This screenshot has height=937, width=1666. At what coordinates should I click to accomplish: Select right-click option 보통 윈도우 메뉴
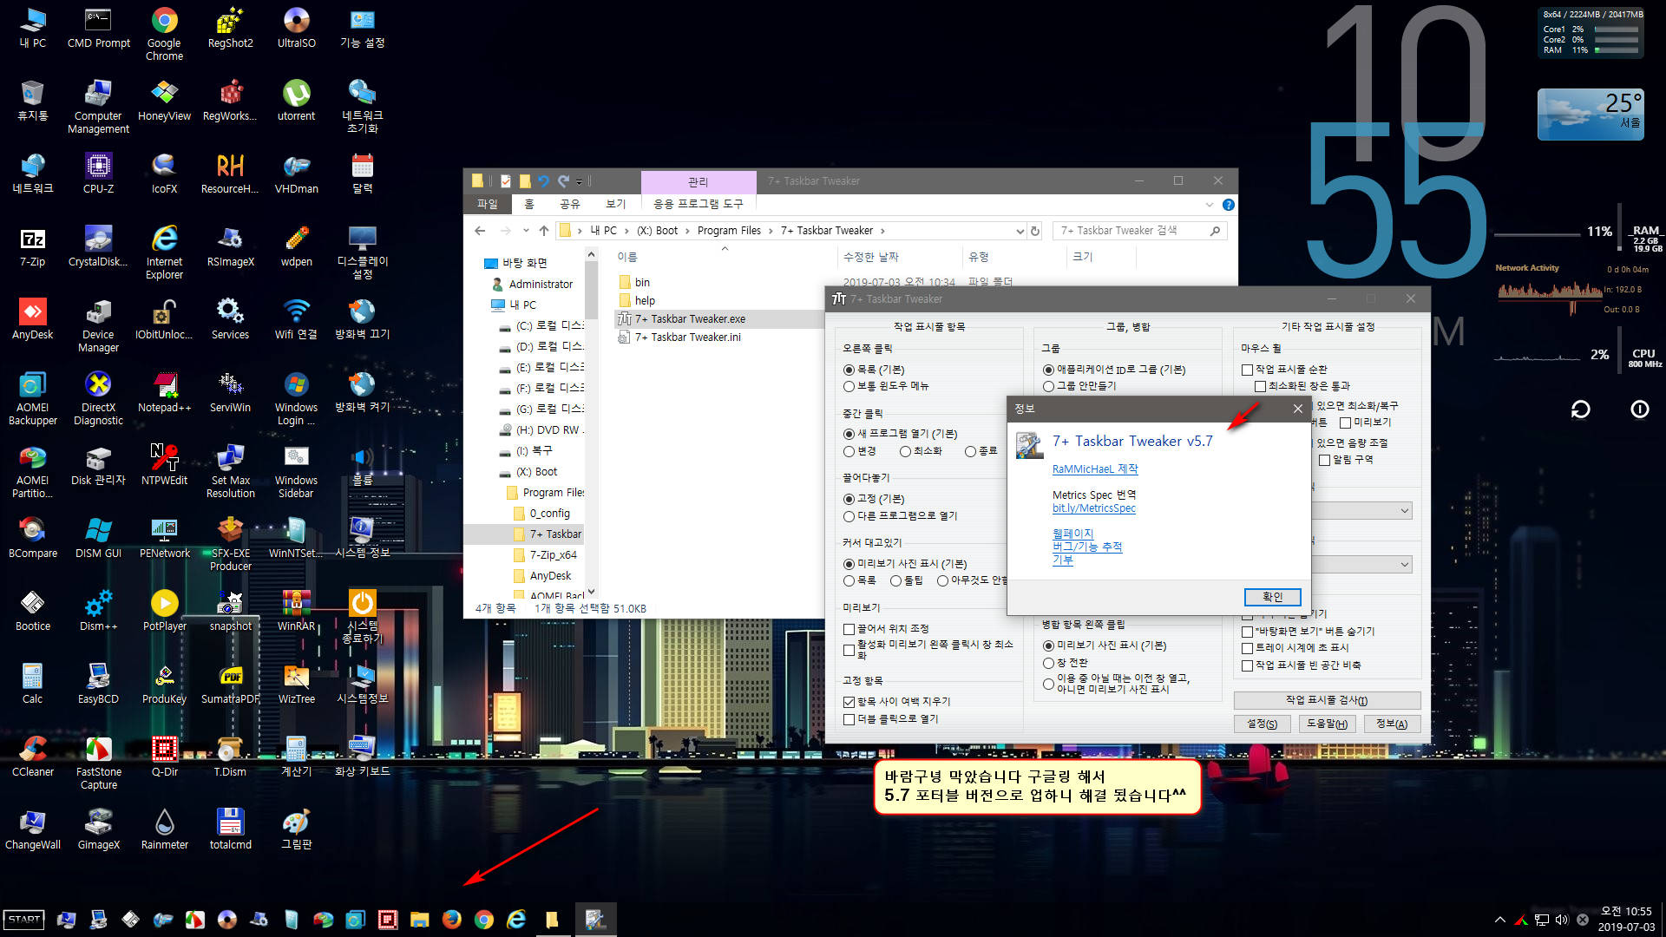pos(886,386)
